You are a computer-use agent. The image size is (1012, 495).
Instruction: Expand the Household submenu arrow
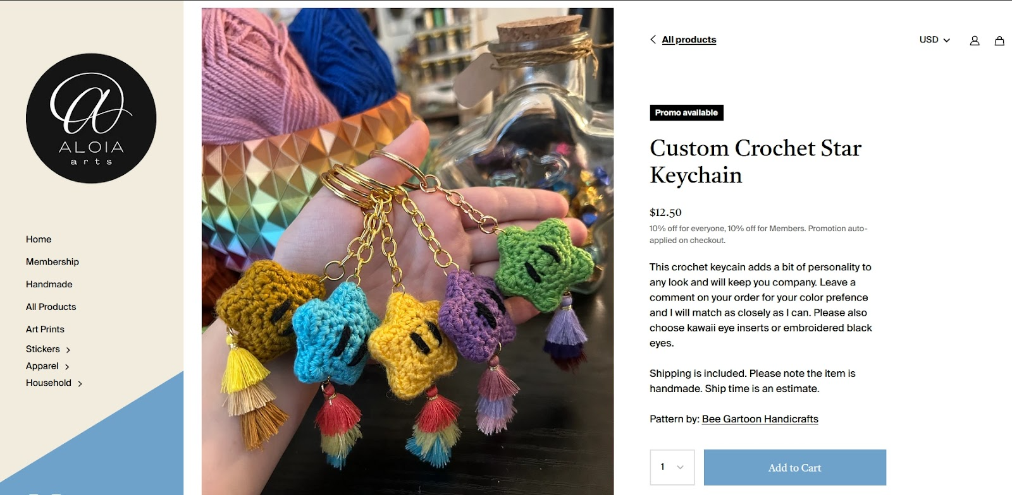coord(80,384)
